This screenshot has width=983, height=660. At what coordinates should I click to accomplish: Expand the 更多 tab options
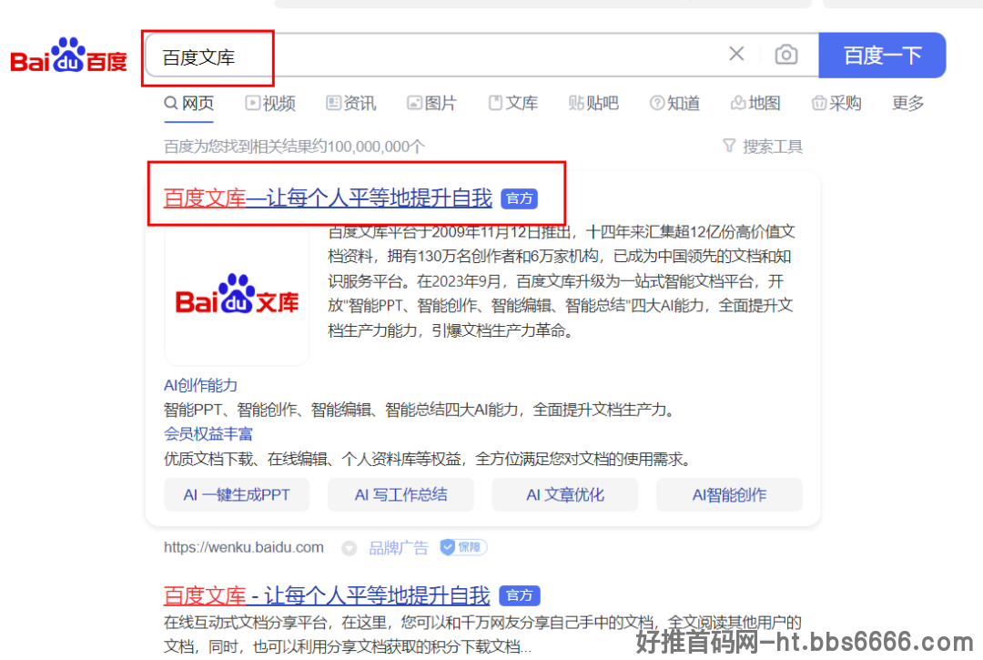point(908,103)
